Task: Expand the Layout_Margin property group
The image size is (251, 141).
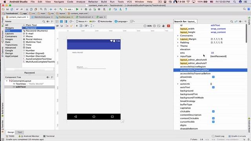Action: pos(178,39)
